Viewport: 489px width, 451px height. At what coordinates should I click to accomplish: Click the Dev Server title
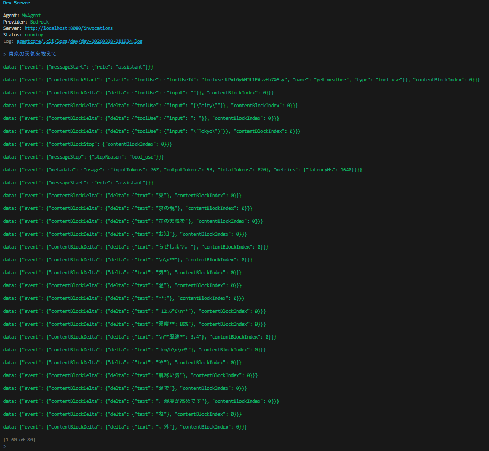pos(16,3)
